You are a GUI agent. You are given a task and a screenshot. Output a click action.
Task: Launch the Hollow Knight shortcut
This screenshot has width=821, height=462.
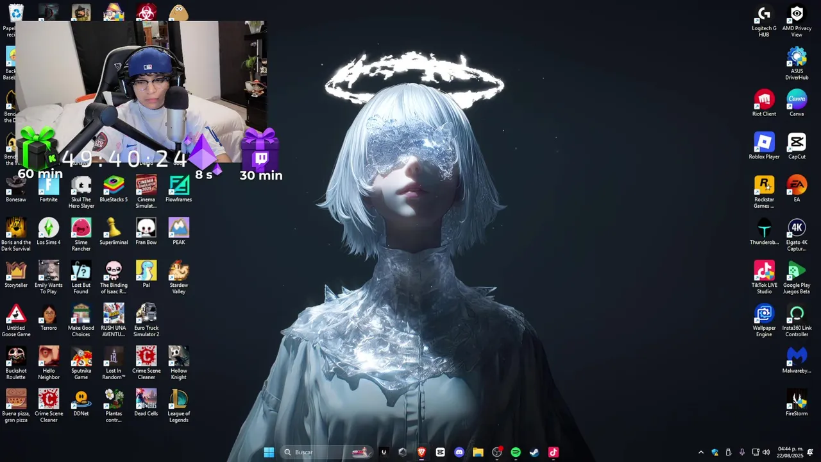pos(179,363)
